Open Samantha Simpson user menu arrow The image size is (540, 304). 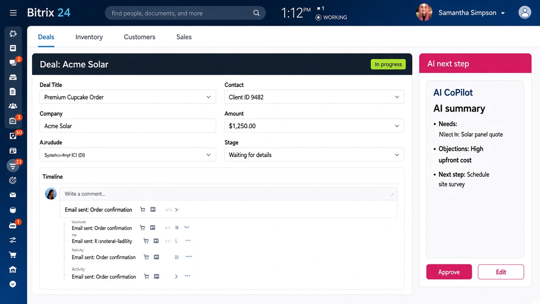[503, 13]
